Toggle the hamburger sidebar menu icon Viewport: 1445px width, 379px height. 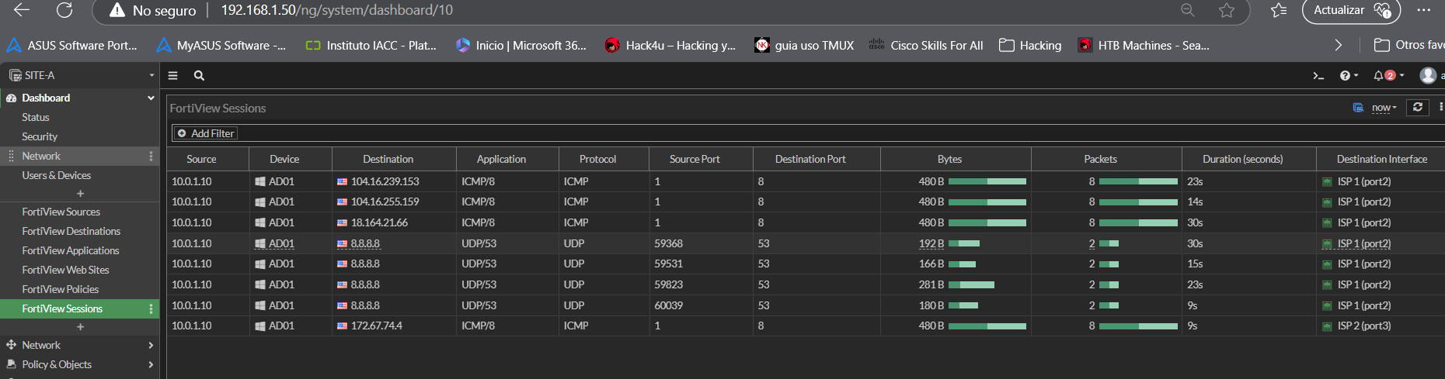tap(173, 76)
